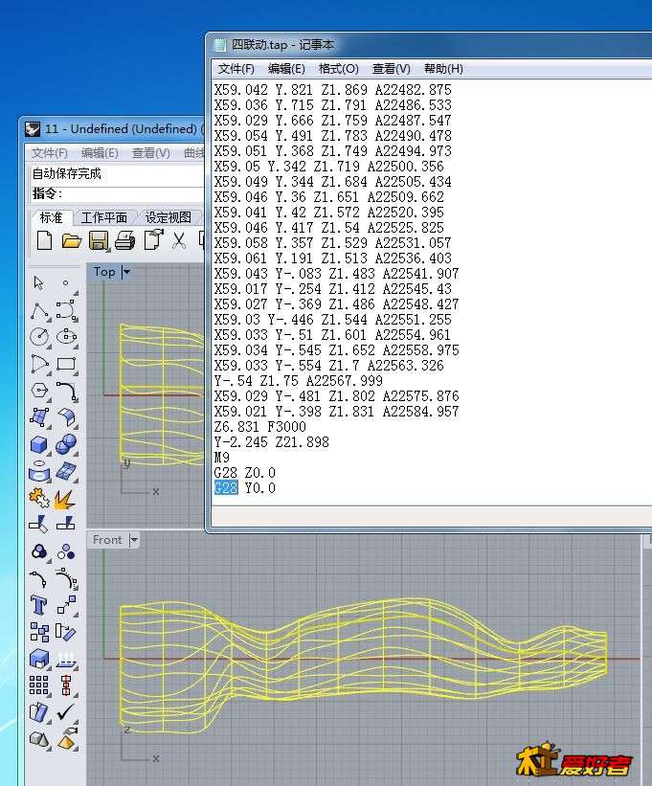Click the Front viewport title label
This screenshot has height=786, width=652.
[x=107, y=540]
